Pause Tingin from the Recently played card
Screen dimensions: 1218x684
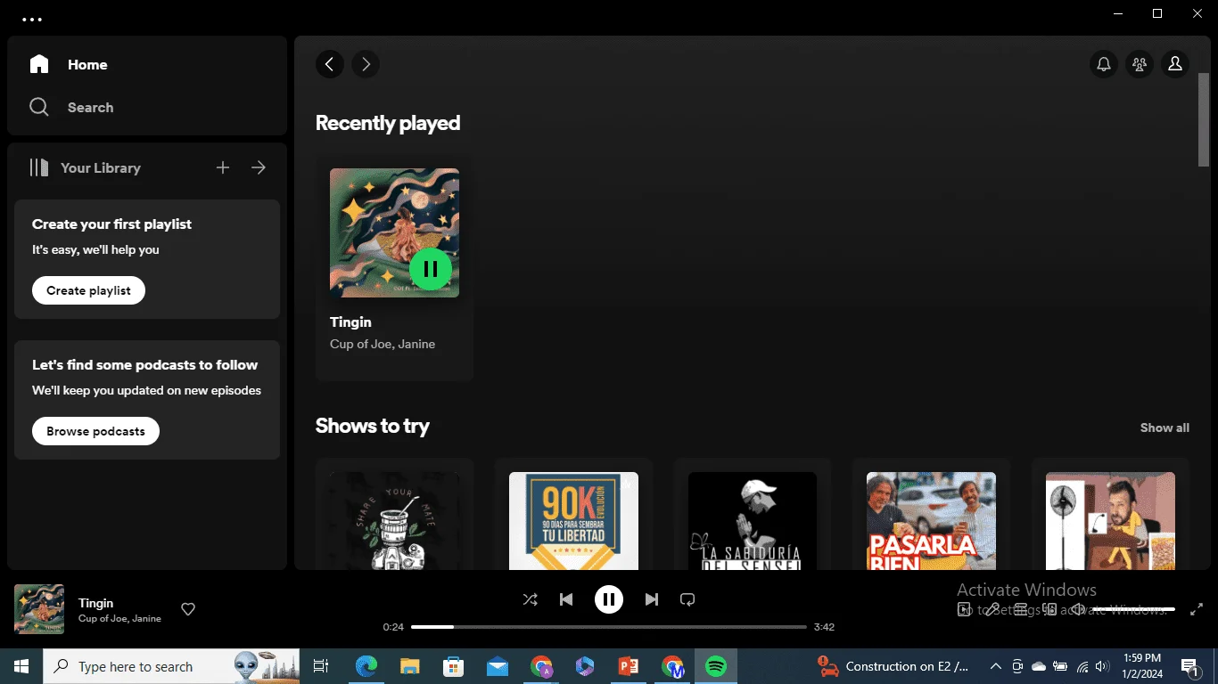(431, 269)
